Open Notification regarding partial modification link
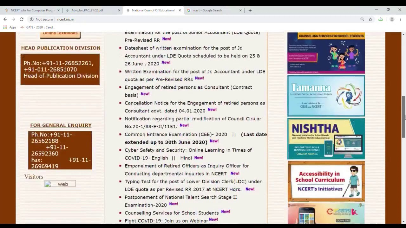 (193, 123)
